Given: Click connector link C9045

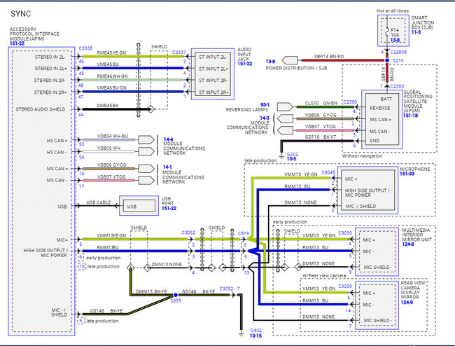Looking at the screenshot, I should [x=328, y=172].
